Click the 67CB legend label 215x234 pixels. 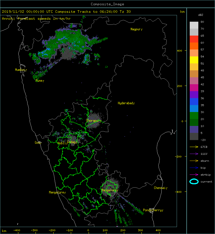pos(204,147)
